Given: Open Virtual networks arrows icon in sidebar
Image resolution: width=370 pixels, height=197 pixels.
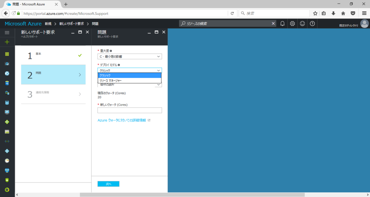Looking at the screenshot, I should coord(7,141).
